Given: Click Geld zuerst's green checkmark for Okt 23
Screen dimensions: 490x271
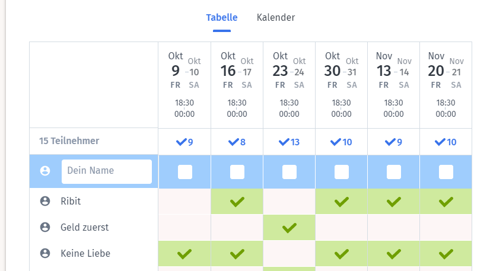Looking at the screenshot, I should coord(289,228).
